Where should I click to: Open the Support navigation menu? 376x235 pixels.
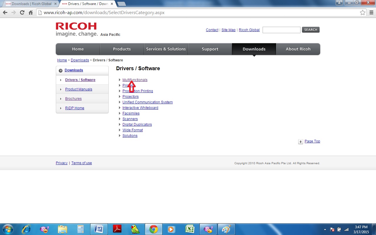pos(210,49)
